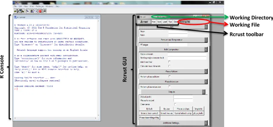This screenshot has height=127, width=273.
Task: Click the Copy icon in RGui toolbar
Action: [x=28, y=11]
